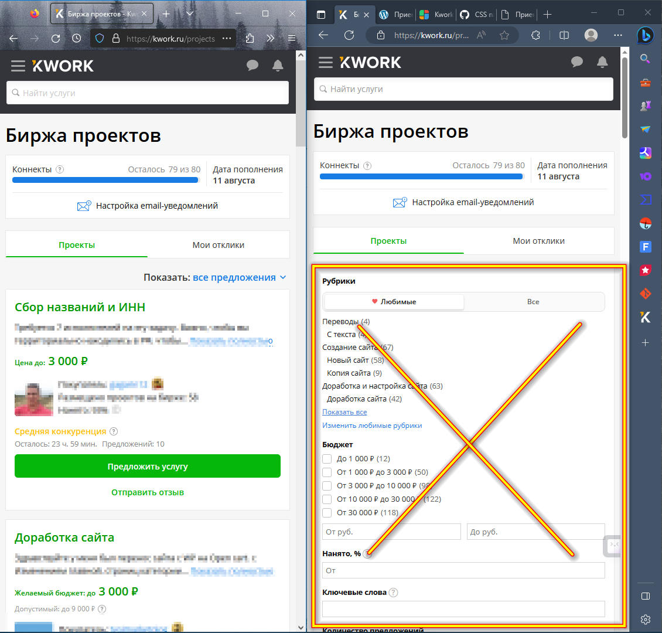662x633 pixels.
Task: Select the 'Любимые' rubrics toggle
Action: 394,301
